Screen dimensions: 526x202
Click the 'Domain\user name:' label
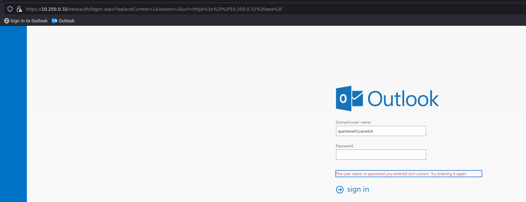point(354,122)
